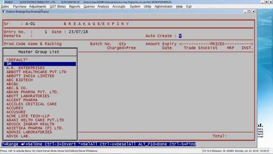Select 3M in Master Group List
This screenshot has width=273, height=154.
(40, 64)
